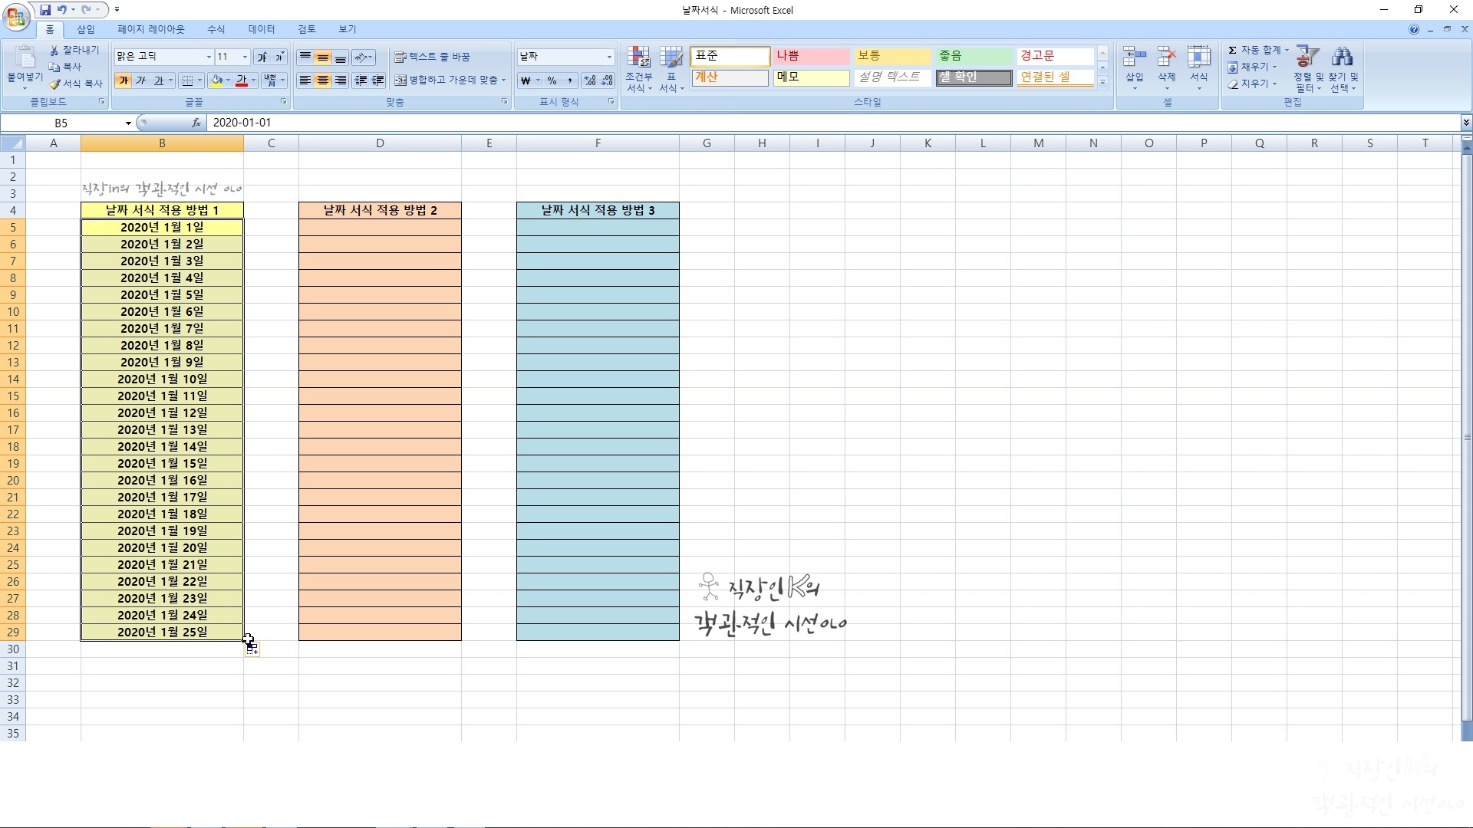The height and width of the screenshot is (828, 1473).
Task: Open the number format dropdown showing 날짜
Action: coord(609,57)
